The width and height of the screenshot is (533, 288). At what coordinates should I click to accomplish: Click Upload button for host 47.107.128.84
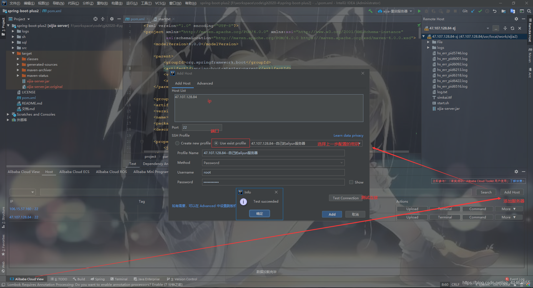[x=412, y=217]
